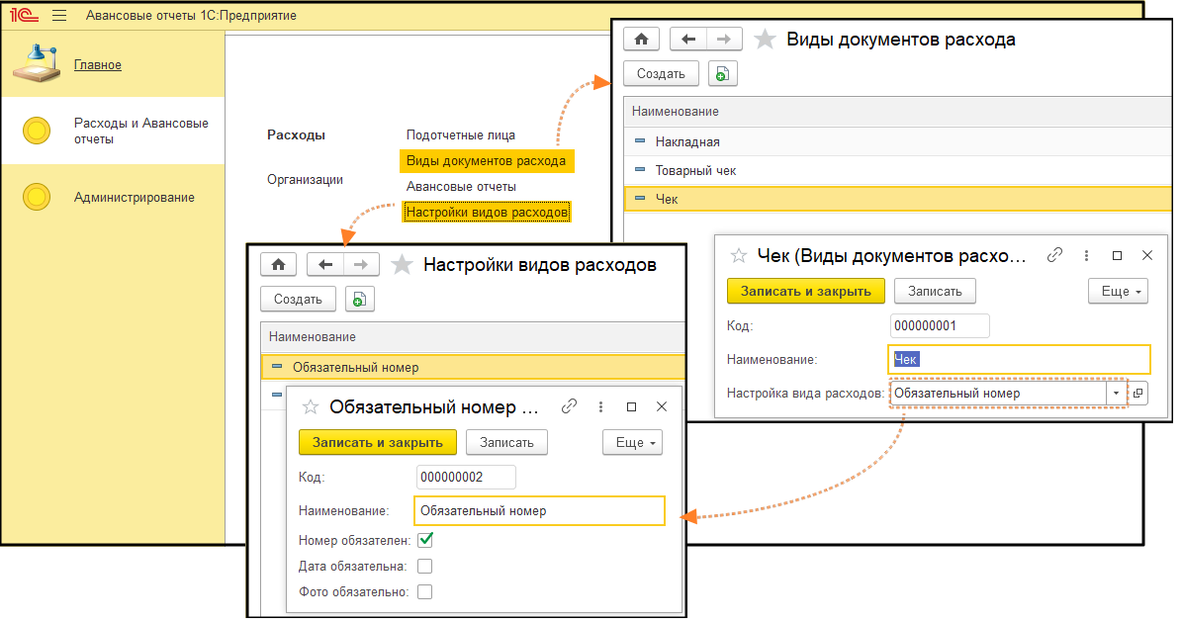
Task: Click Записать in Чек dialog
Action: click(935, 291)
